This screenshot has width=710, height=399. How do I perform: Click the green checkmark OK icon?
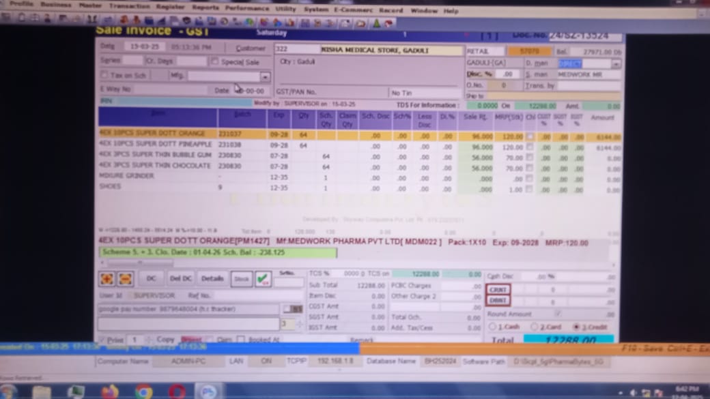263,279
